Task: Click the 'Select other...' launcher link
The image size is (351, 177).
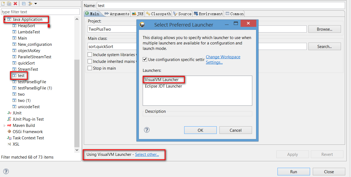Action: [x=147, y=155]
